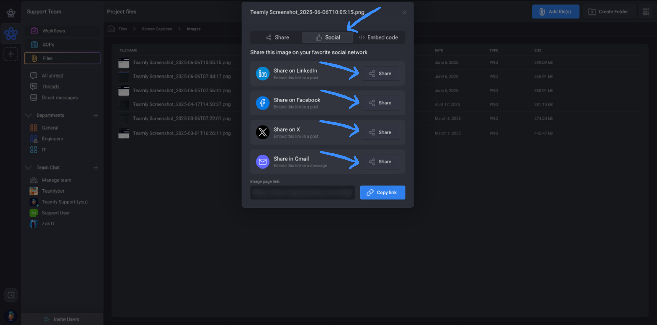Open the Engineers department
This screenshot has height=325, width=657.
pos(52,139)
